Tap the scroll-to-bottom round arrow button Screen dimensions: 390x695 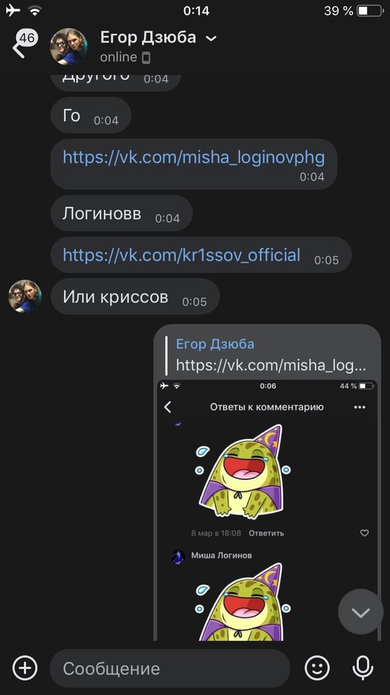[x=360, y=612]
